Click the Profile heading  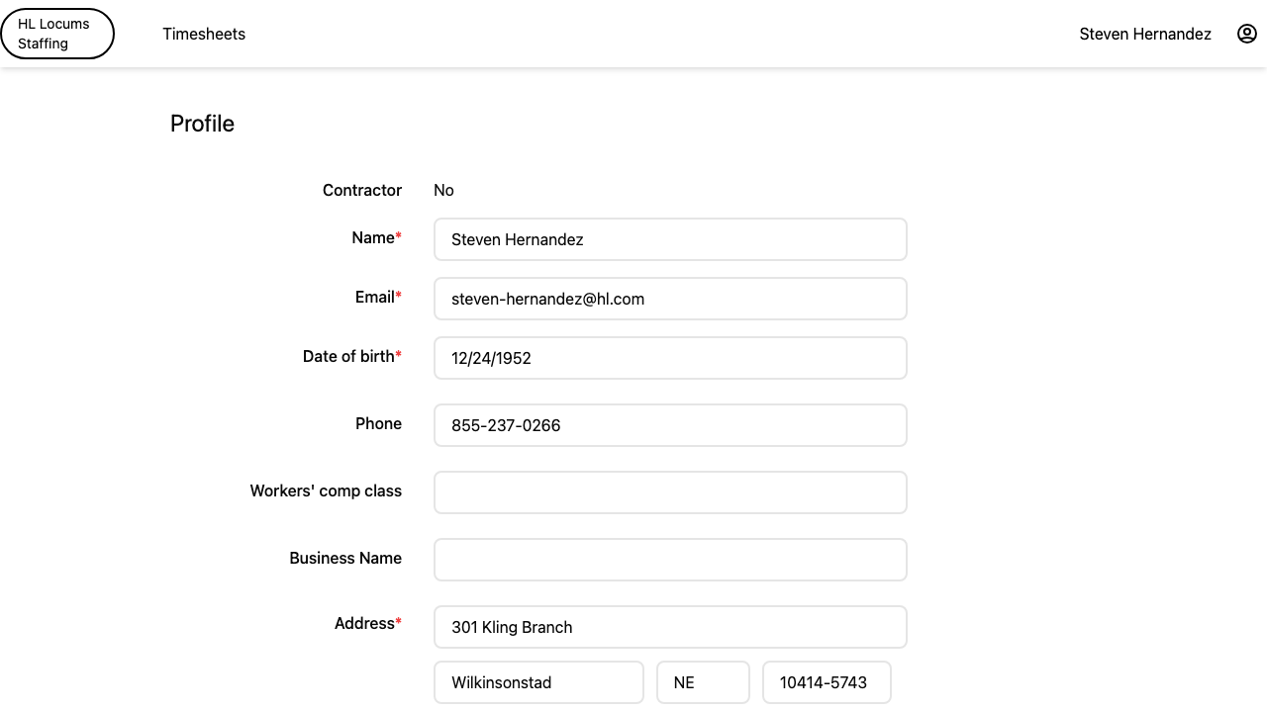click(202, 124)
